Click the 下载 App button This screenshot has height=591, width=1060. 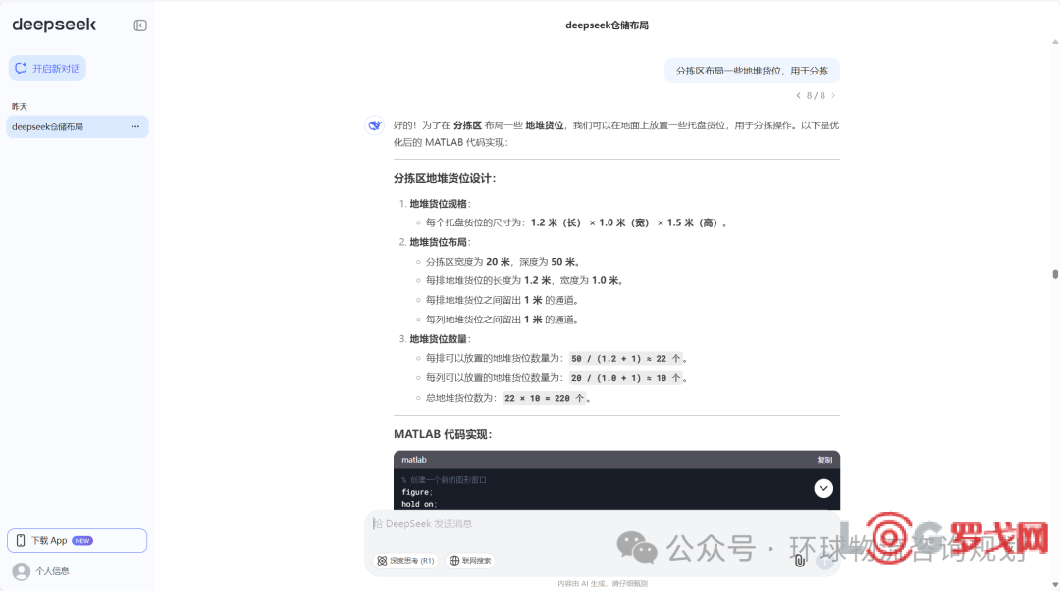tap(77, 540)
